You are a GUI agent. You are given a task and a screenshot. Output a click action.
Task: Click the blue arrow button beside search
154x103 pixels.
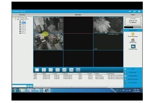tap(31, 86)
